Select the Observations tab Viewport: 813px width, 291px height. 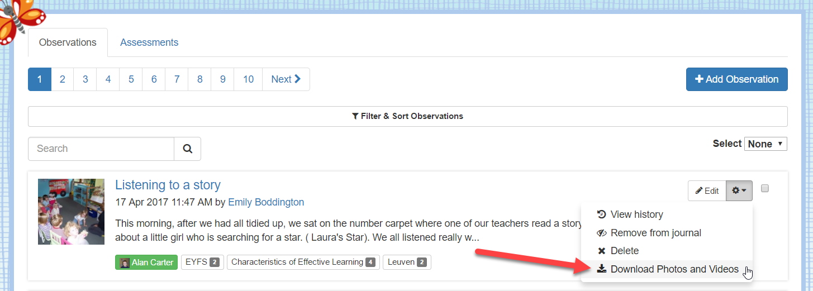(68, 42)
